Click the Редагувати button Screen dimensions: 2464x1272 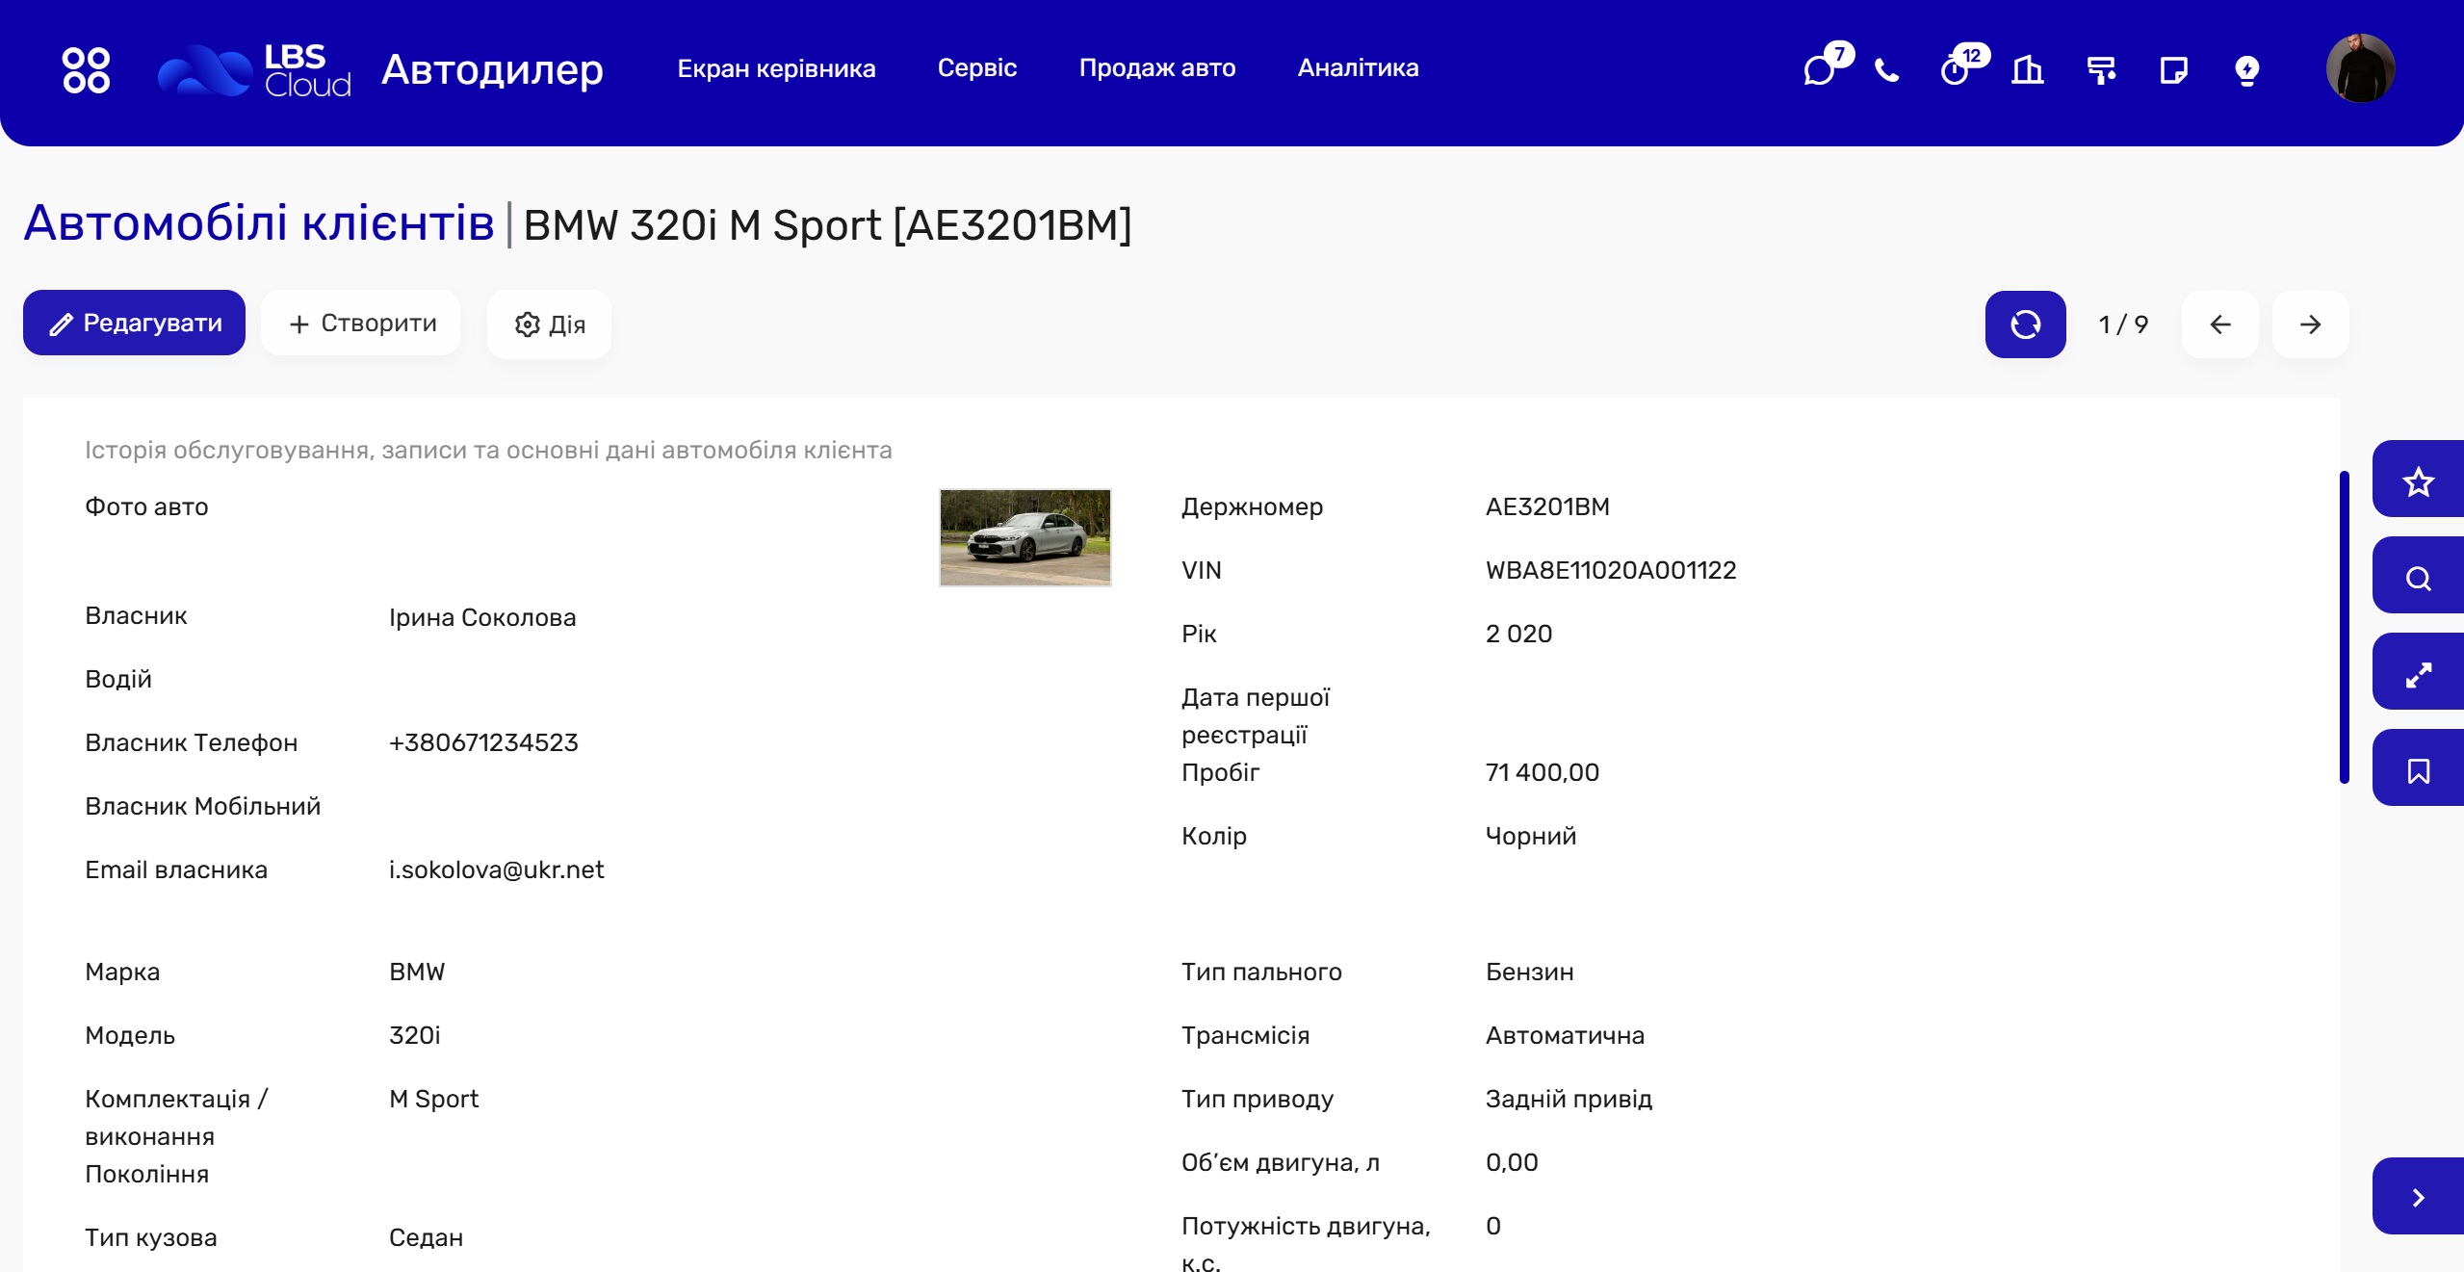pos(134,323)
